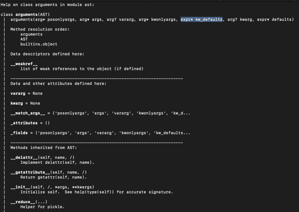Click 'expr* defaults' at signature end
Viewport: 299px width, 212px height.
(274, 20)
